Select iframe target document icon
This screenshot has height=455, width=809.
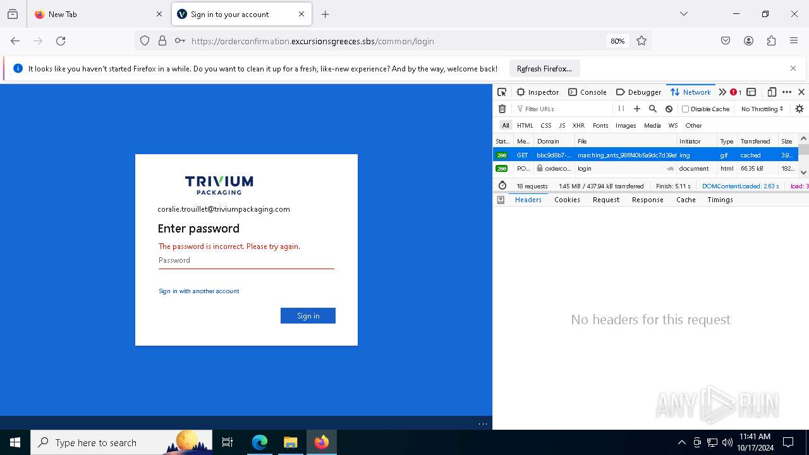(751, 92)
